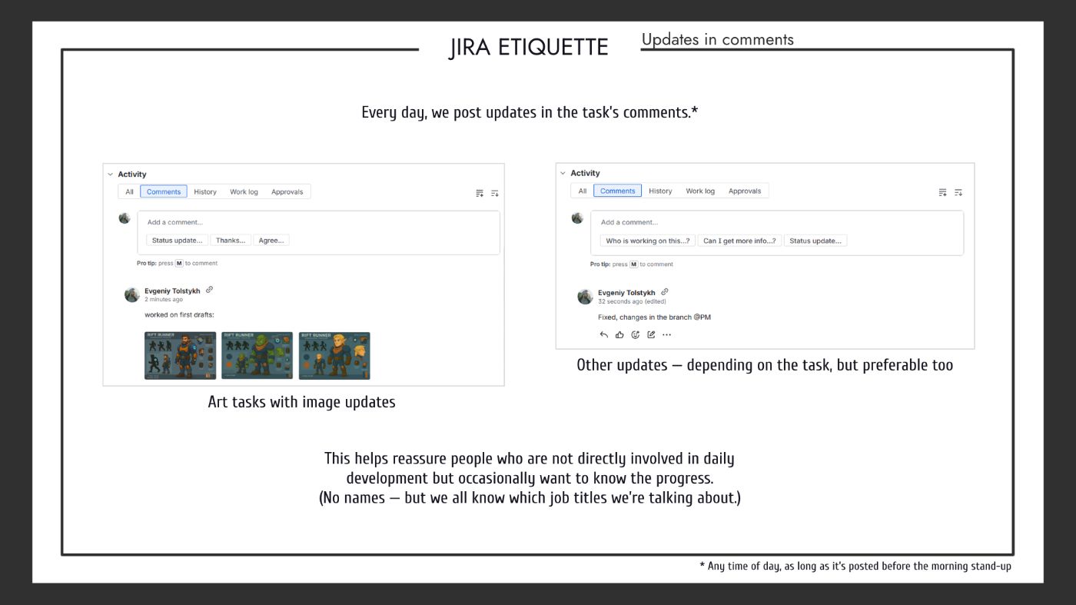1076x605 pixels.
Task: Like the comment with the thumbs-up icon
Action: (x=619, y=334)
